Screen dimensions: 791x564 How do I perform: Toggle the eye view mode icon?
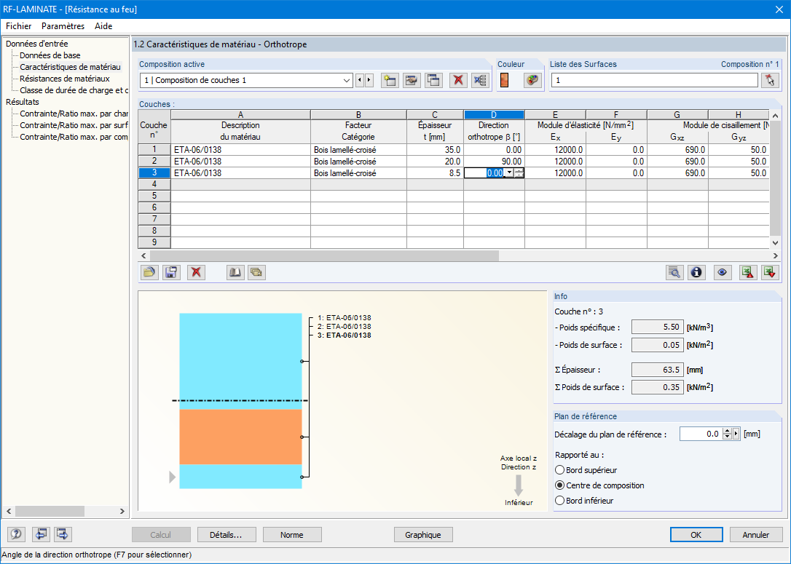coord(723,272)
